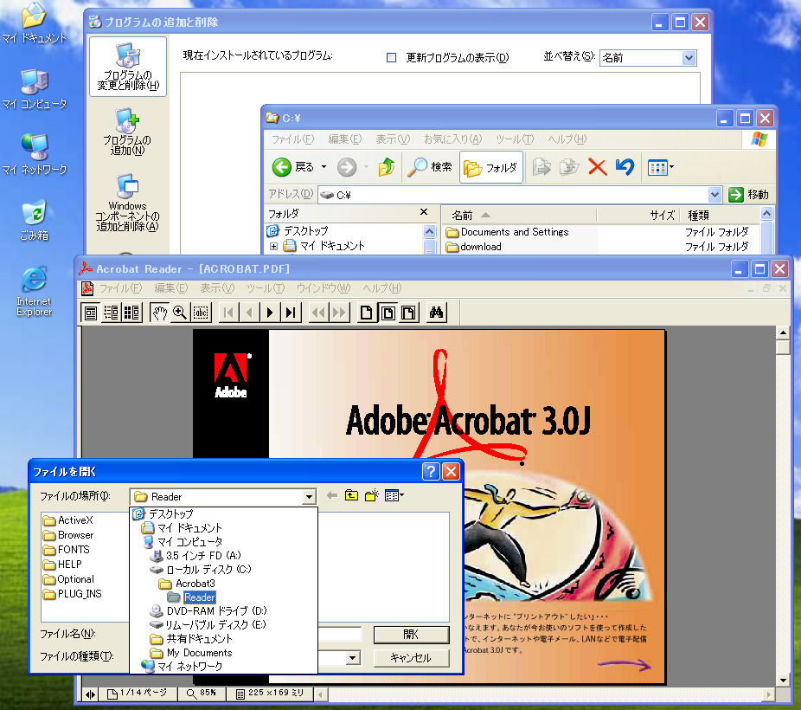The image size is (801, 710).
Task: Click the Acrobat vertical scrollbar down arrow
Action: [x=783, y=681]
